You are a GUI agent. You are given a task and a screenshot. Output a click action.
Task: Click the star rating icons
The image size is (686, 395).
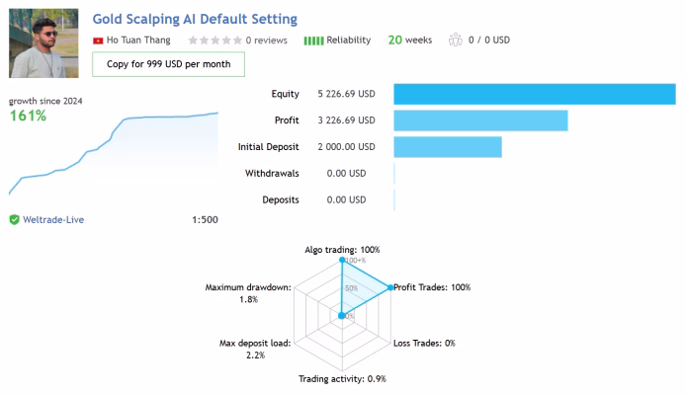pyautogui.click(x=214, y=40)
